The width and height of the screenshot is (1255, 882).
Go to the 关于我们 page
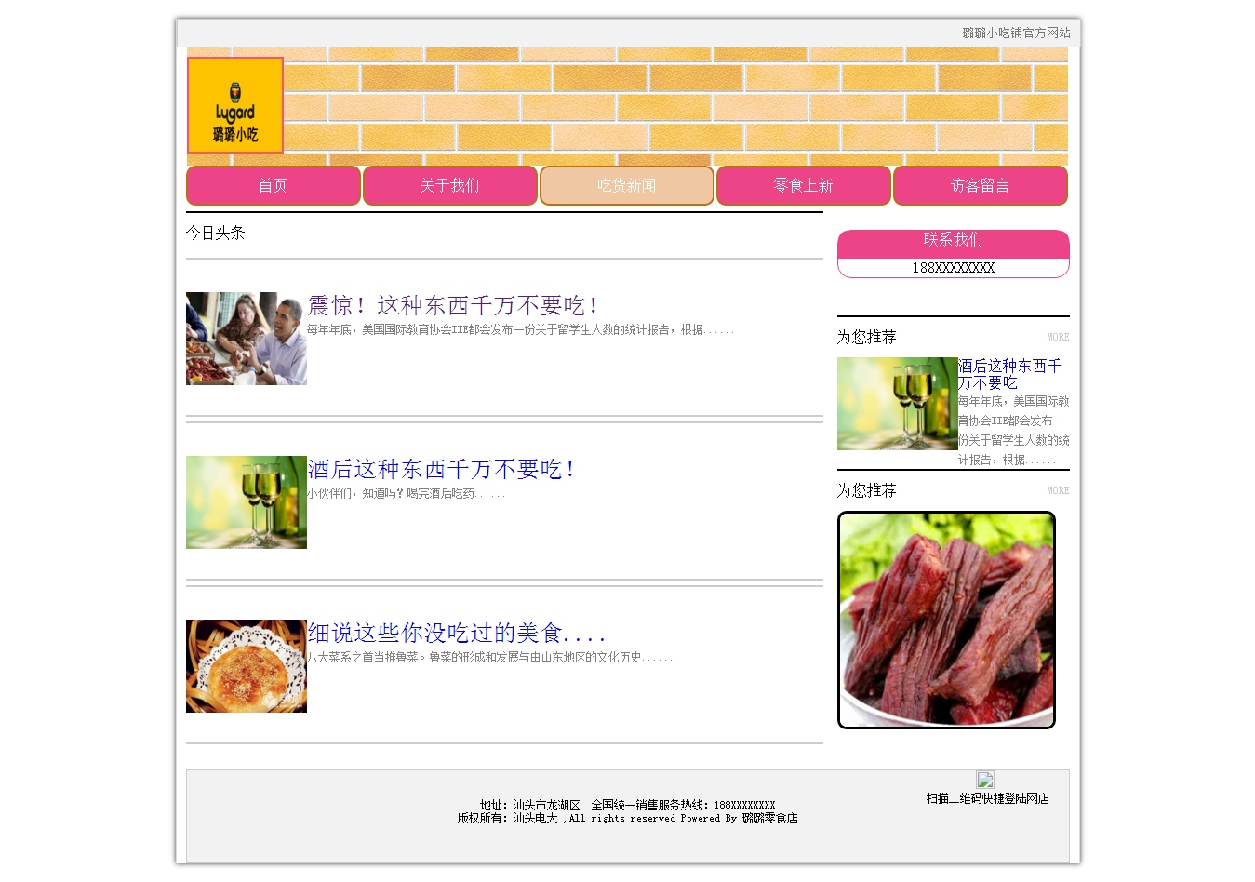pos(450,185)
